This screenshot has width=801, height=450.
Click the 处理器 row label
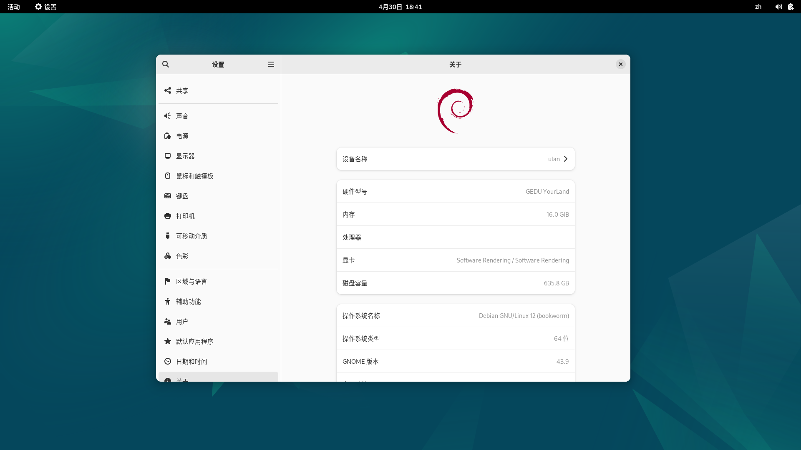(352, 237)
